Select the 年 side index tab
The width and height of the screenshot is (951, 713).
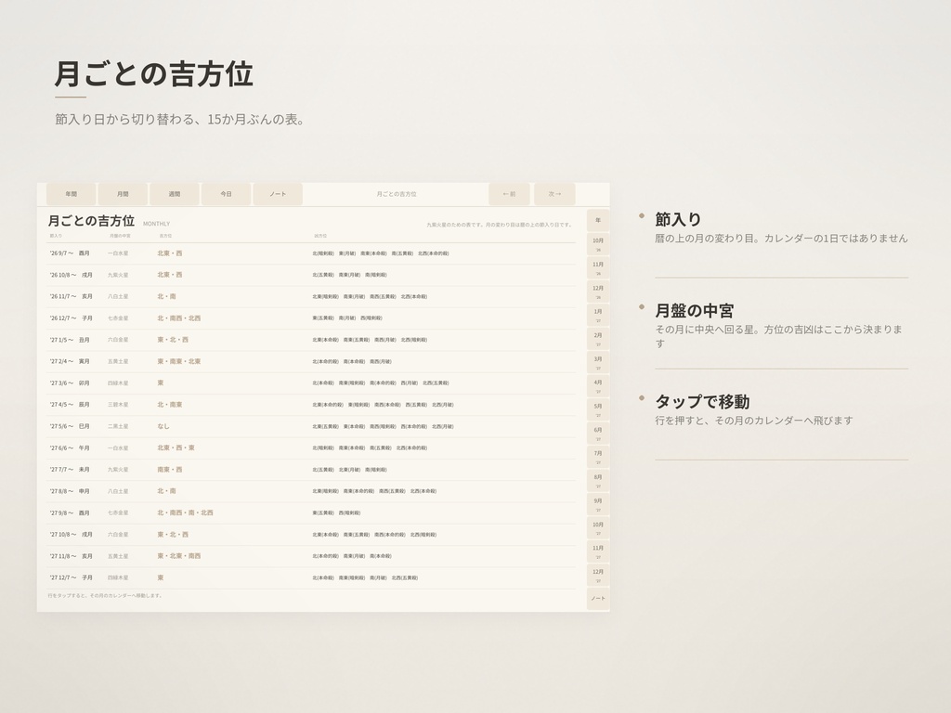[x=598, y=221]
